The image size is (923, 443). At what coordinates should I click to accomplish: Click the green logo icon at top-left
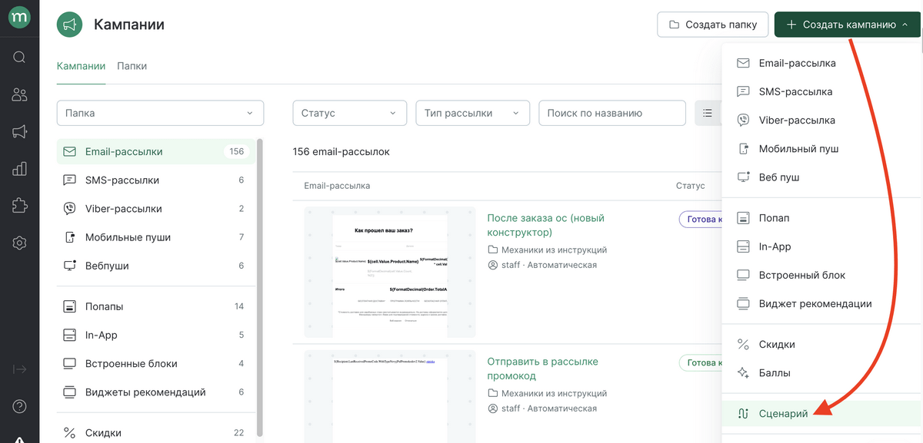click(19, 18)
